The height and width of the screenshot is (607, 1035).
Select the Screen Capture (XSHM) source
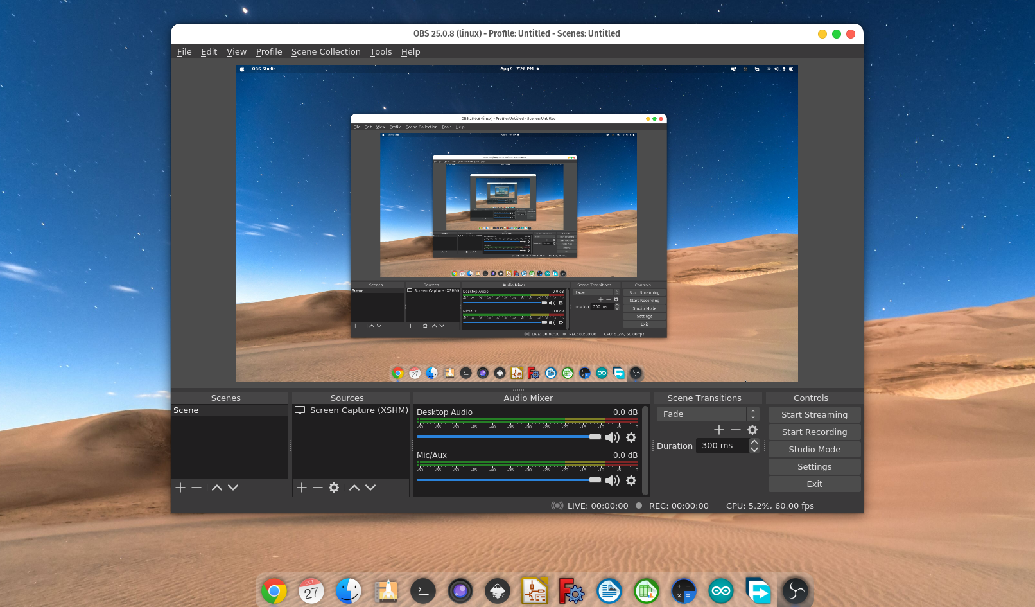[x=351, y=410]
